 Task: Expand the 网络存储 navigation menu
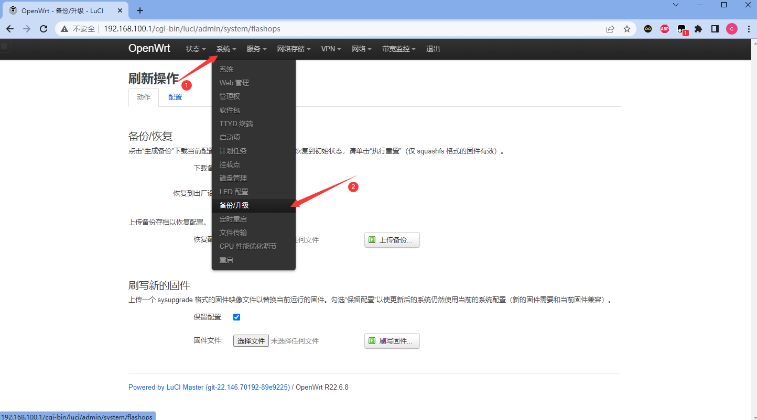[x=294, y=49]
